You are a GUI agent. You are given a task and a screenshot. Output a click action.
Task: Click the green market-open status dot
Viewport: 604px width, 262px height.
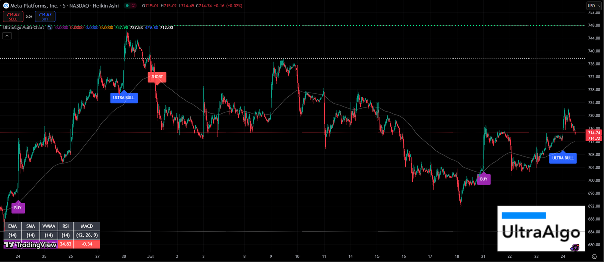click(x=127, y=5)
